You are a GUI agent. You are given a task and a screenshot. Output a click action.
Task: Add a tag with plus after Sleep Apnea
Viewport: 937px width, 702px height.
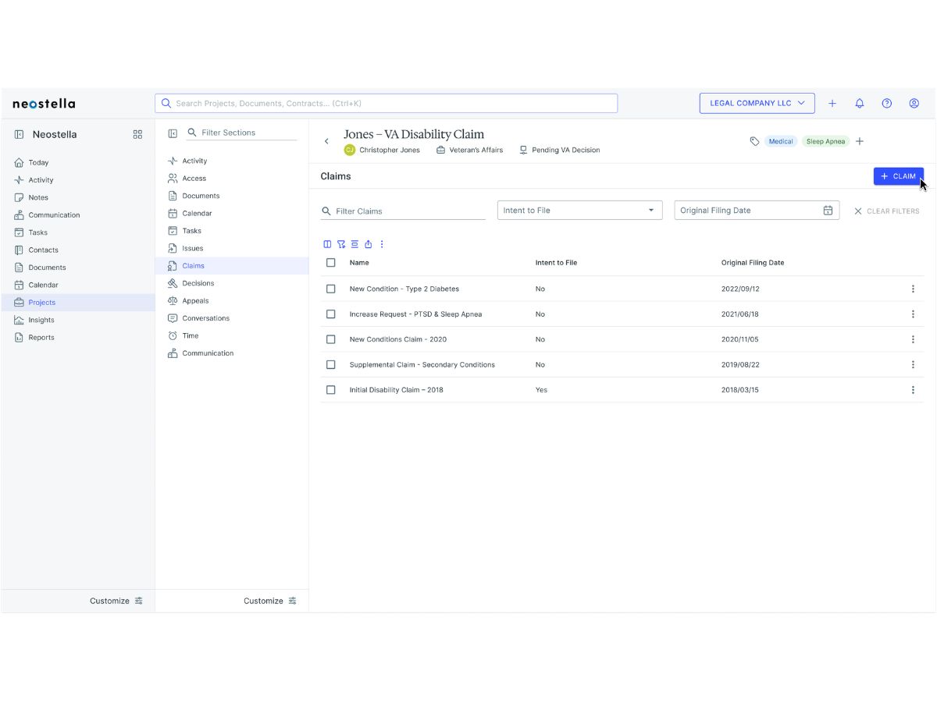coord(860,141)
